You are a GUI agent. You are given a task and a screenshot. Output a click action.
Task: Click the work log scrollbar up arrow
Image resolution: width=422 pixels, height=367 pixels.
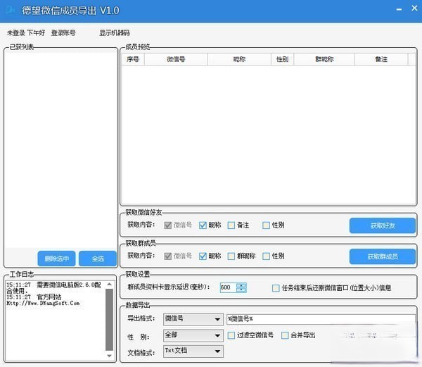tap(109, 285)
